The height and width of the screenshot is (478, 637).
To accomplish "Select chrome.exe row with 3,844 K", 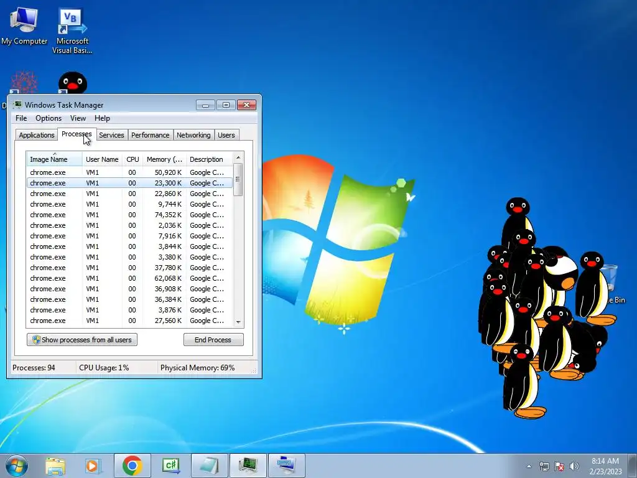I will click(x=130, y=246).
